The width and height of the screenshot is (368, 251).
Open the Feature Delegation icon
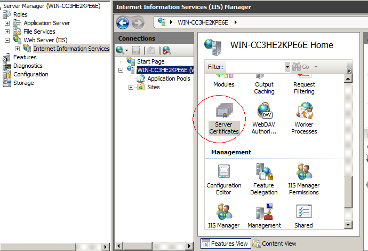tap(264, 179)
